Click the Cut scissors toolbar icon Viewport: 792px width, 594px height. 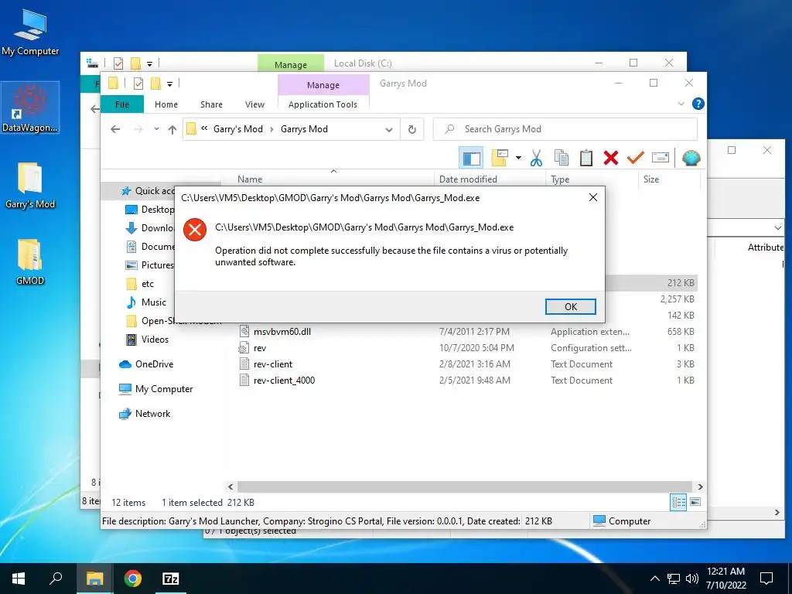pos(536,158)
